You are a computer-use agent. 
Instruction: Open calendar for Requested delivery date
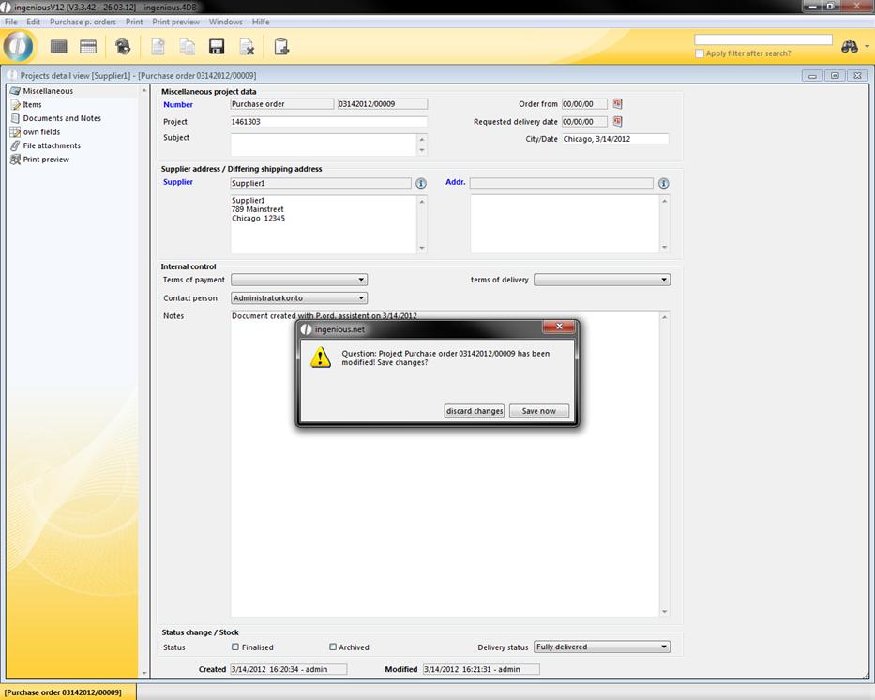pyautogui.click(x=618, y=122)
